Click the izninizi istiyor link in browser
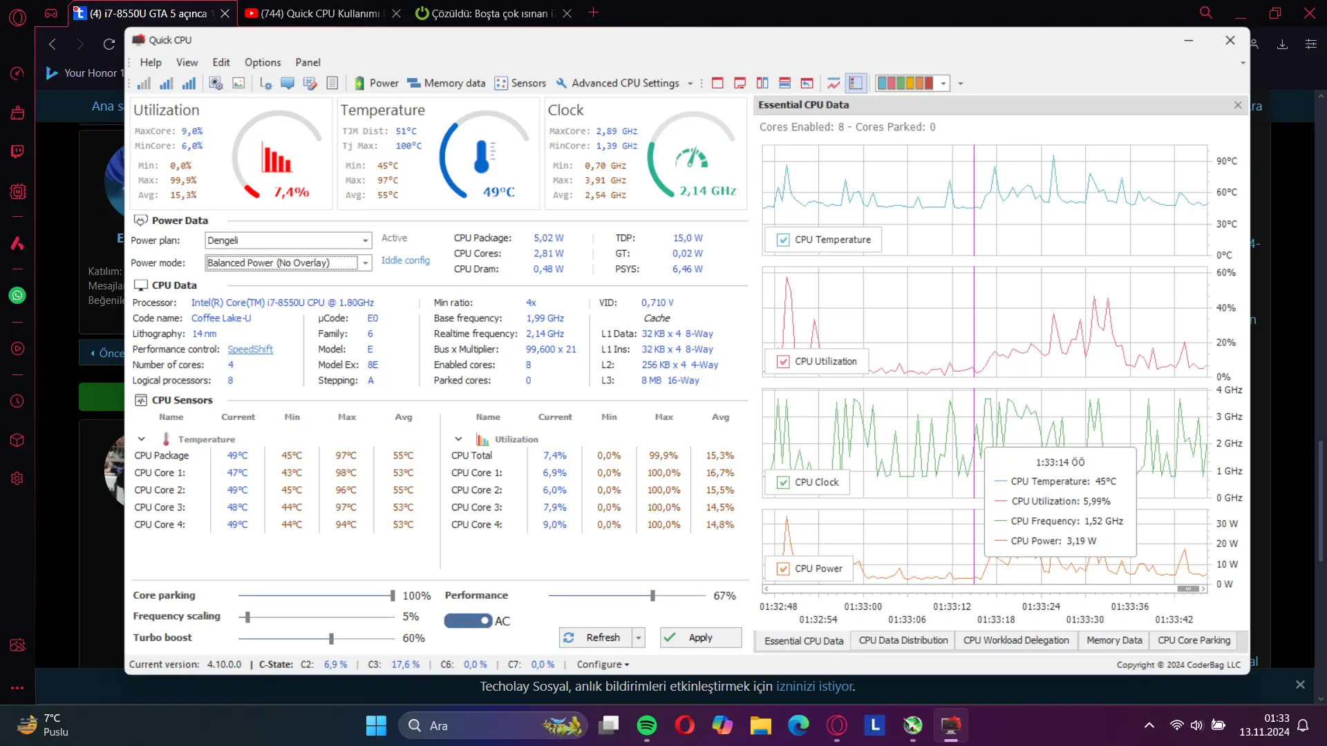The width and height of the screenshot is (1327, 746). pos(814,687)
